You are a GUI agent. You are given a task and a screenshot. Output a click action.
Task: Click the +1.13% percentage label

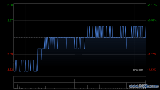[152, 5]
